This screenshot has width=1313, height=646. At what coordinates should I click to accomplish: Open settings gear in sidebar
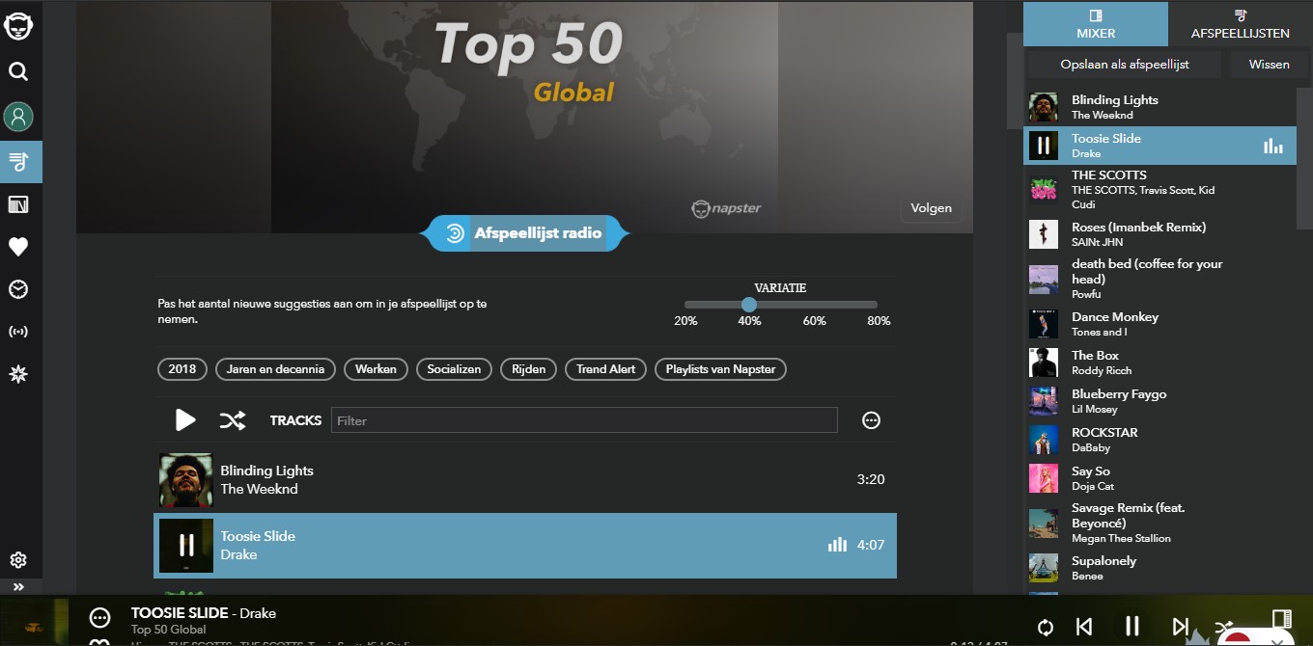[18, 560]
